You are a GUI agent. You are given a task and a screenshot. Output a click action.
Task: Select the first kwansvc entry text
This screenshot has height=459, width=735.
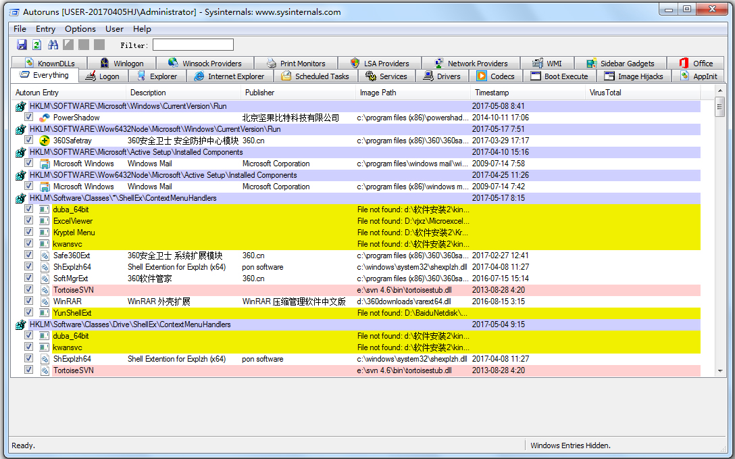tap(68, 244)
